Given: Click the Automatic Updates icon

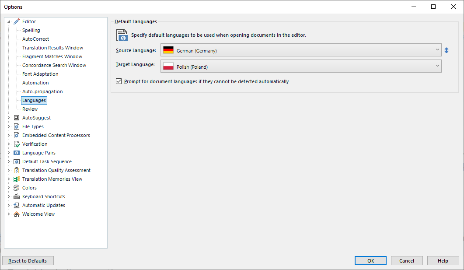Looking at the screenshot, I should (x=16, y=205).
